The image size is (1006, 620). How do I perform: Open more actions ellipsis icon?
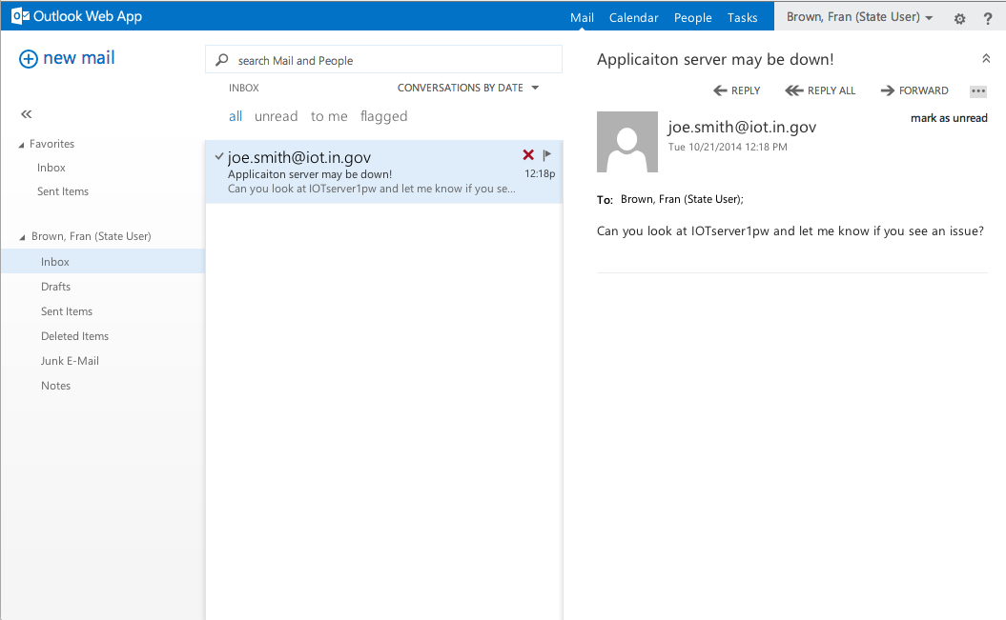point(977,91)
